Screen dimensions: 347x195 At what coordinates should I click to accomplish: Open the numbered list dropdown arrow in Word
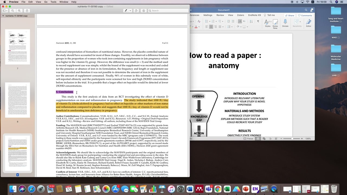(216, 21)
